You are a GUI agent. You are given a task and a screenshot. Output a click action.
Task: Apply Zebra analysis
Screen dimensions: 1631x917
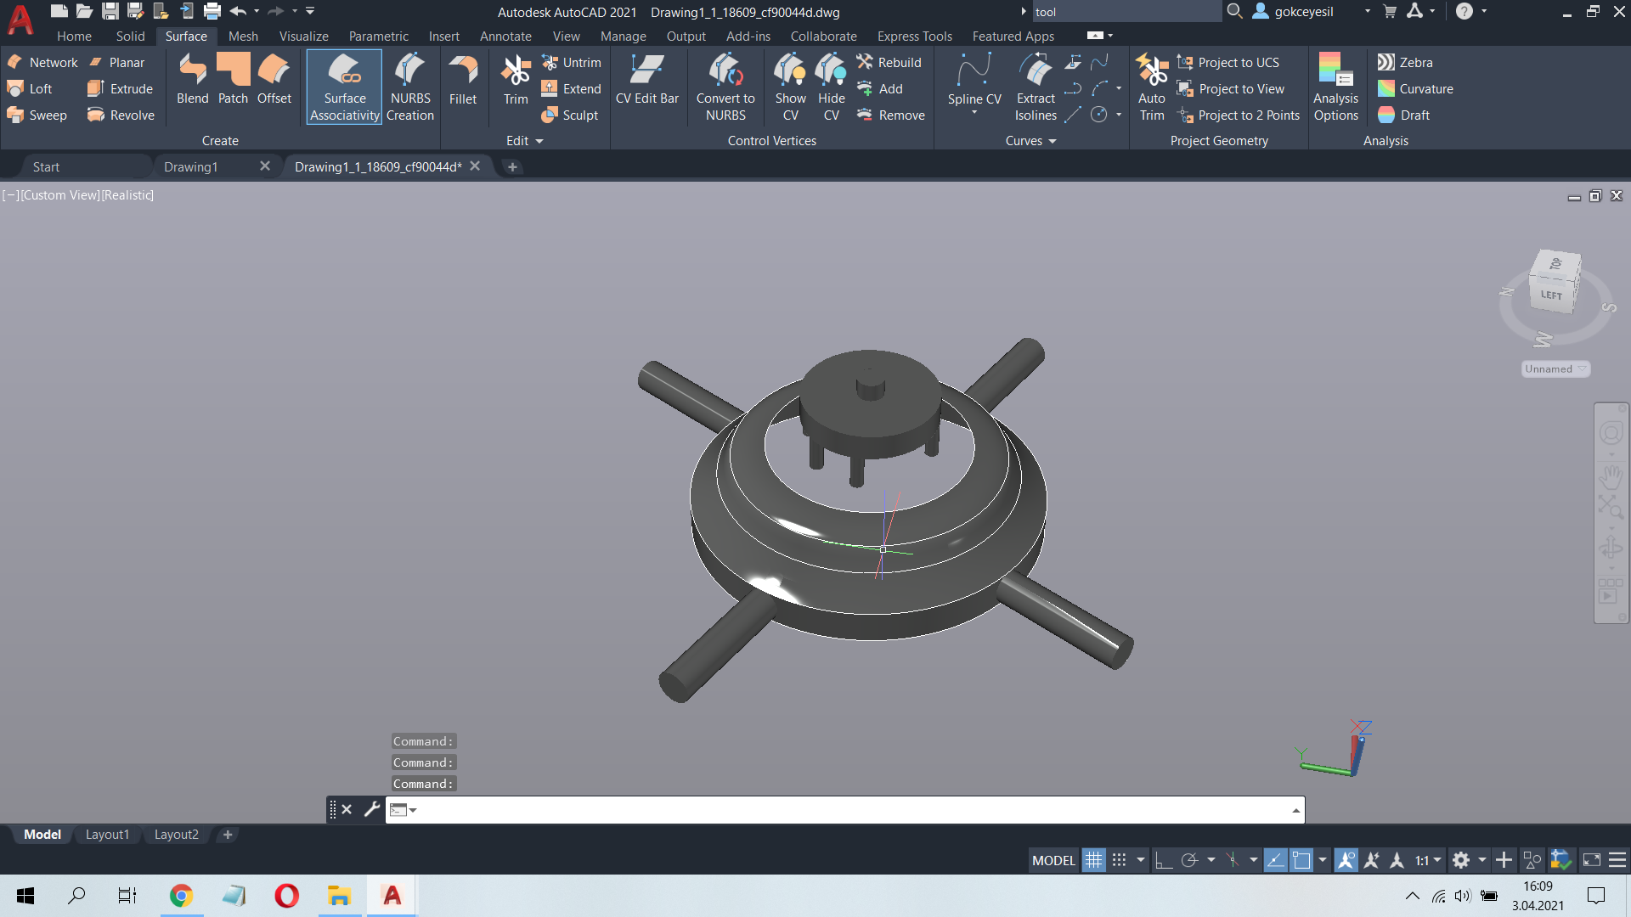coord(1405,62)
